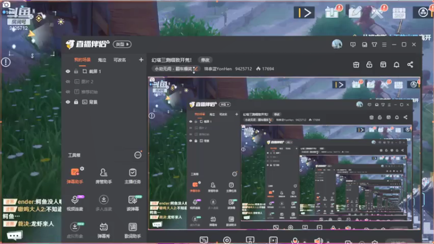The image size is (434, 244).
Task: Open the 弹幕秀 danmaku show tool
Action: 104,230
